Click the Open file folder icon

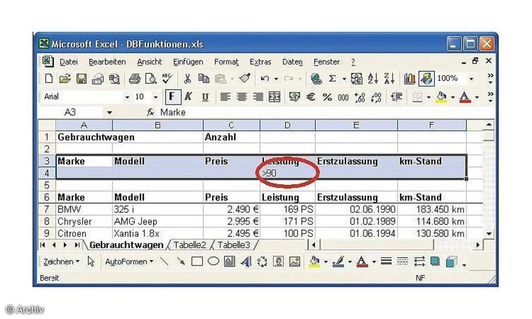pyautogui.click(x=65, y=79)
